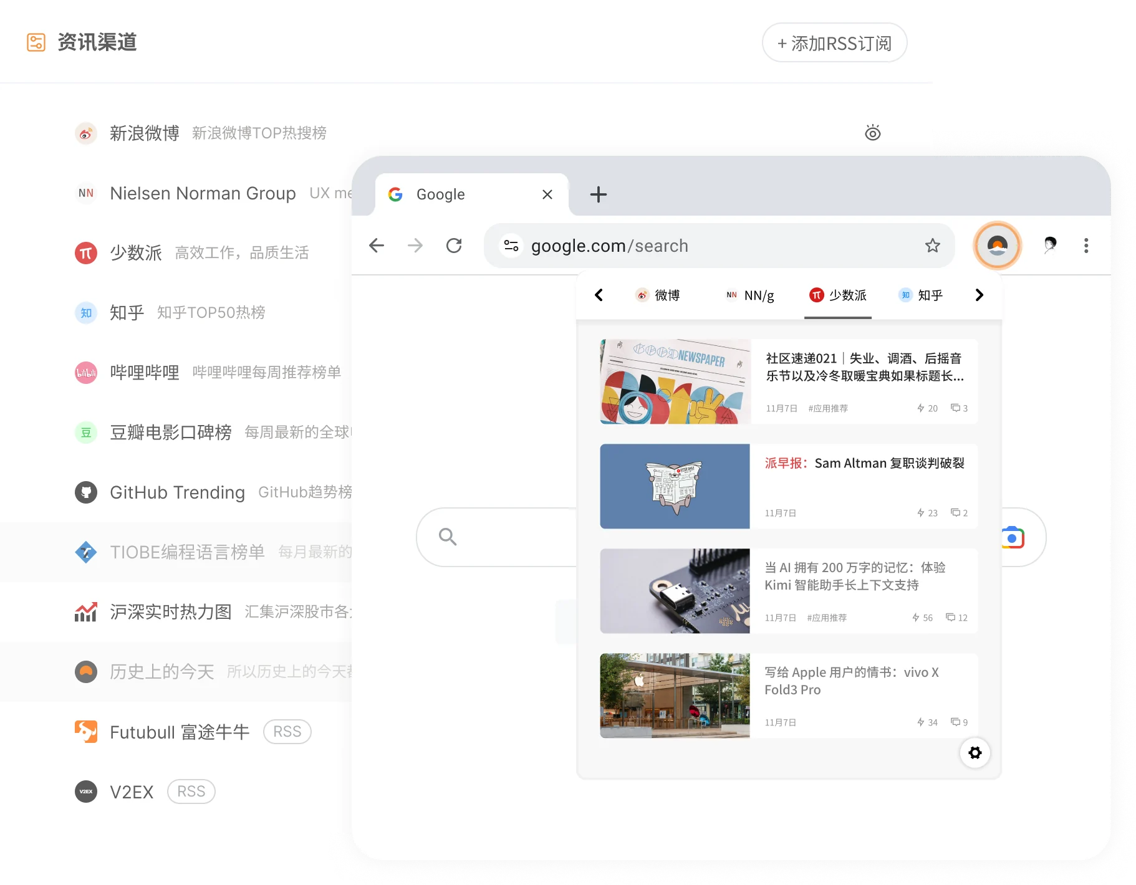This screenshot has width=1136, height=885.
Task: Switch to the 知乎 tab in popup
Action: point(921,295)
